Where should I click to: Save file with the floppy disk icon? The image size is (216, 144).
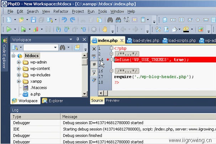(33, 20)
